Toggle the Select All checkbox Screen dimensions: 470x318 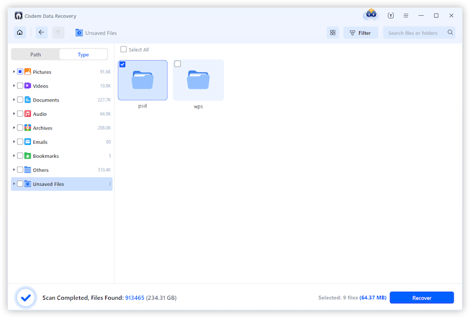coord(123,49)
